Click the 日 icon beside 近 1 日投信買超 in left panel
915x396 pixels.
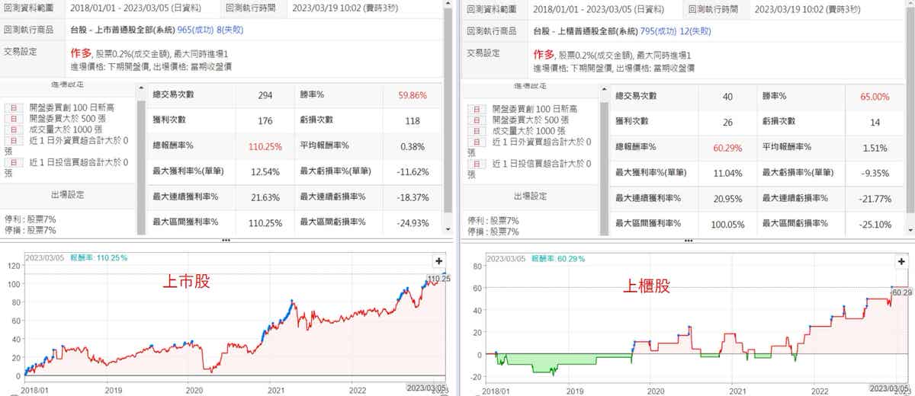coord(13,162)
